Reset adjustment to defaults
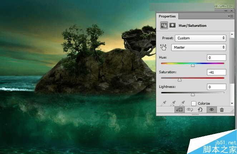 point(200,110)
